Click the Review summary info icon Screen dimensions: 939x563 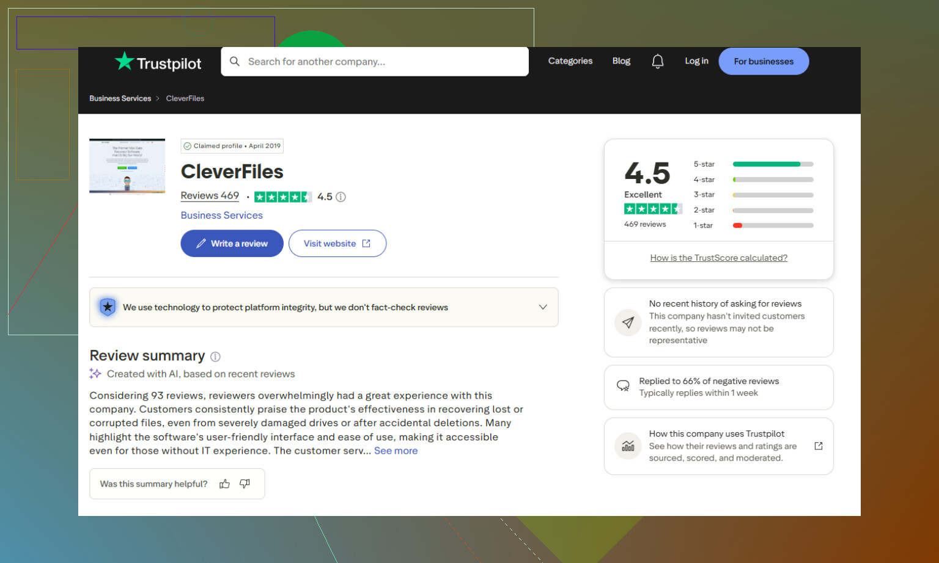(215, 357)
